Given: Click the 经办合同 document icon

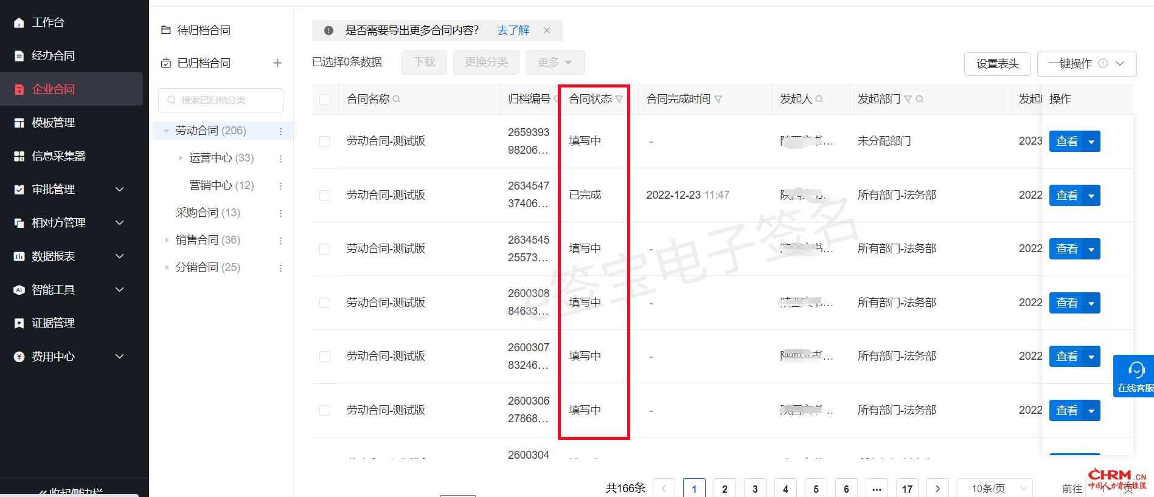Looking at the screenshot, I should click(x=19, y=56).
